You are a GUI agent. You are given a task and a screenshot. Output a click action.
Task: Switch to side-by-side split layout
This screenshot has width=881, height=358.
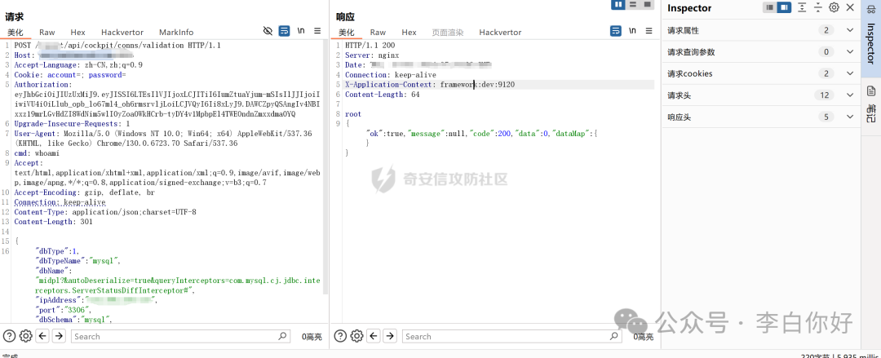click(618, 5)
